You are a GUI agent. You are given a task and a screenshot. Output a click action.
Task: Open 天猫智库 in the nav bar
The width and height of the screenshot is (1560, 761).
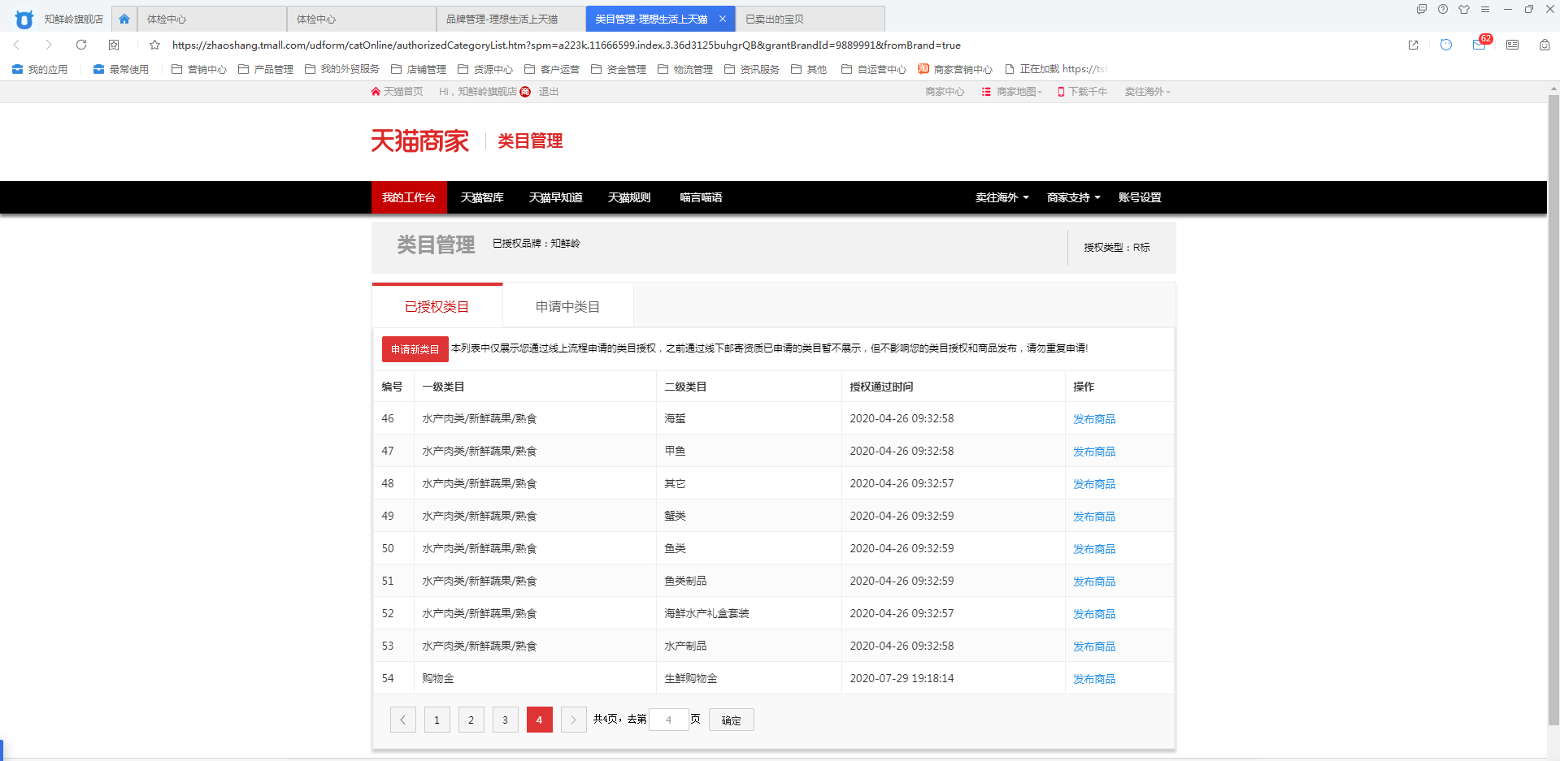pyautogui.click(x=482, y=197)
